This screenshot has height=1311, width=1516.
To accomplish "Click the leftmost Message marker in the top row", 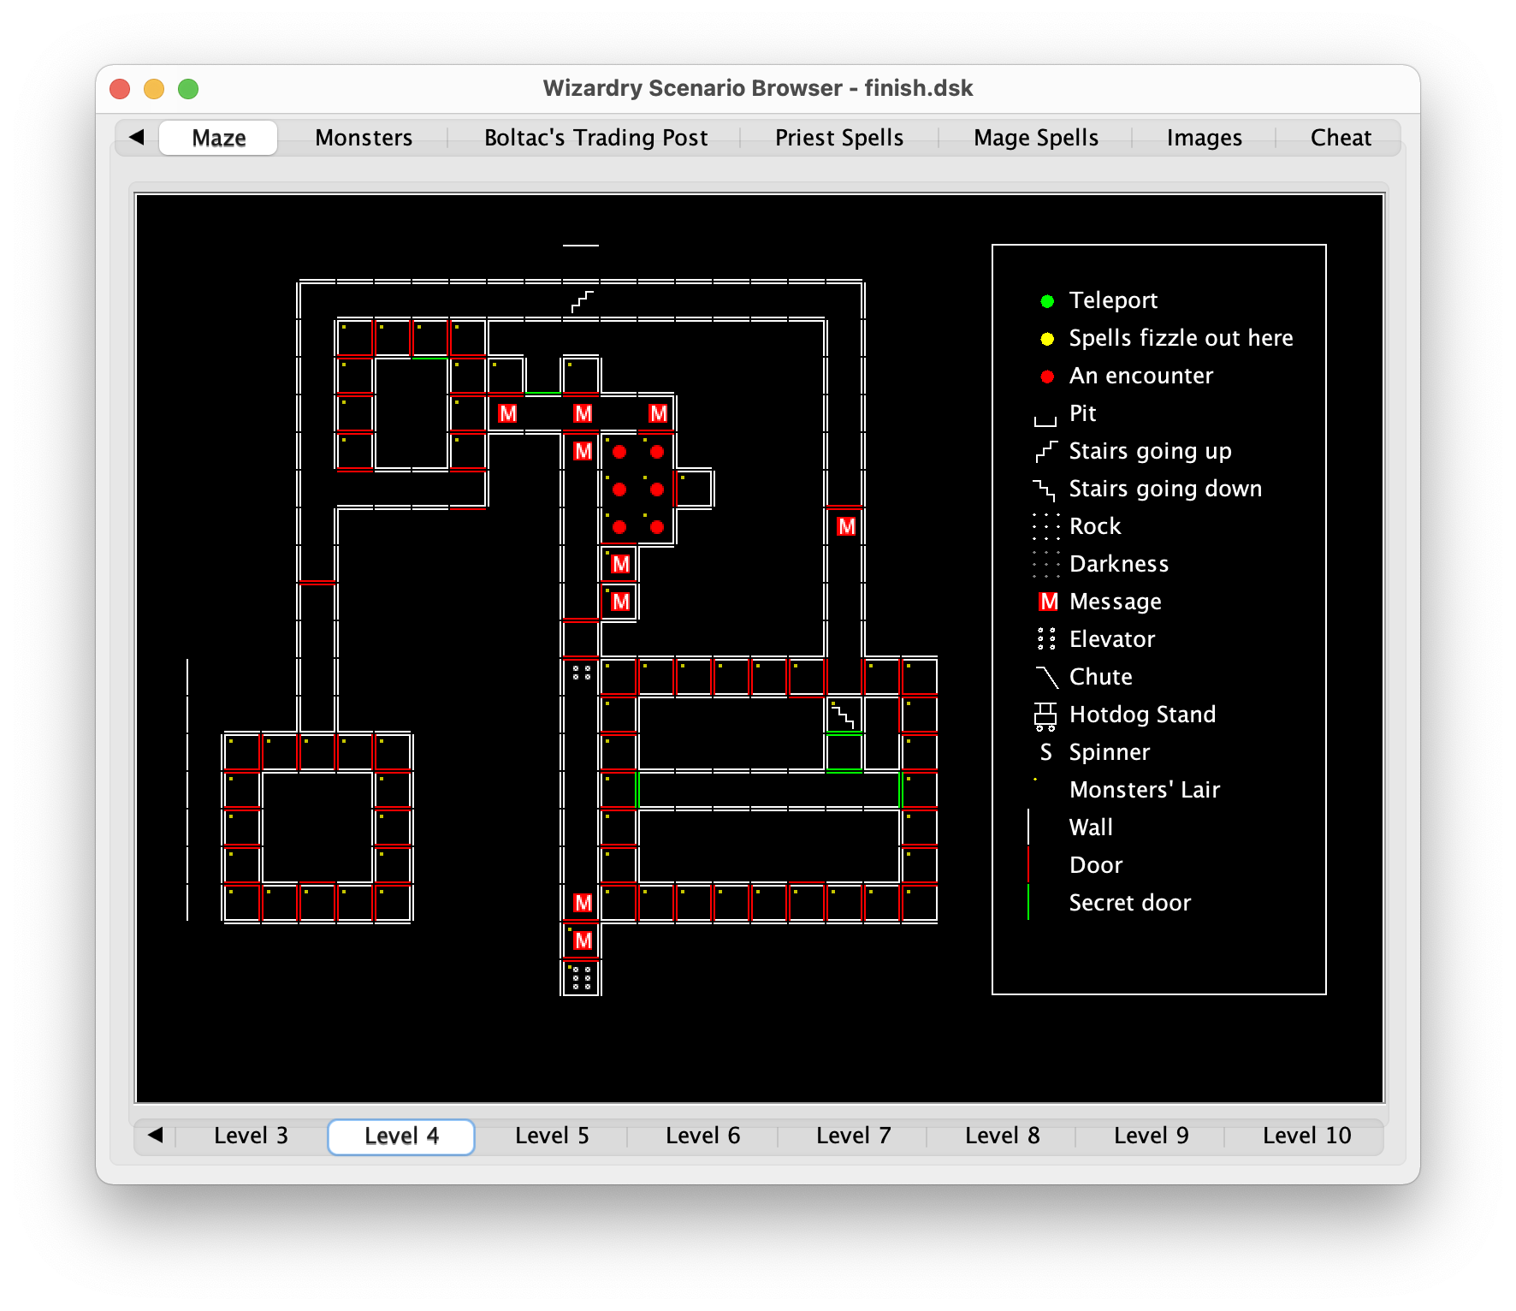I will click(x=507, y=413).
